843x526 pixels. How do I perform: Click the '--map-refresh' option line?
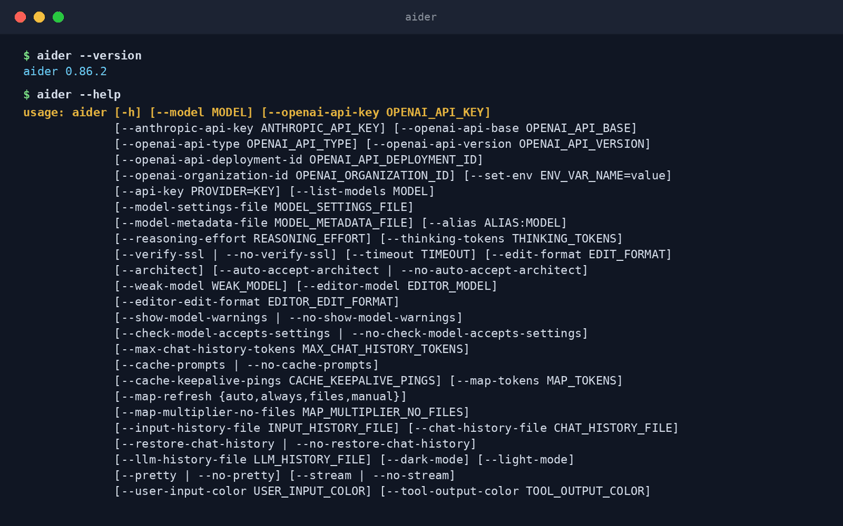261,396
